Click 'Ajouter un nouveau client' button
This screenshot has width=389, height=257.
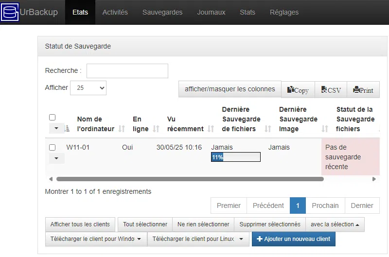click(x=294, y=239)
